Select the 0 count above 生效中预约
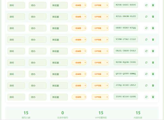This screenshot has width=164, height=120. (x=63, y=113)
